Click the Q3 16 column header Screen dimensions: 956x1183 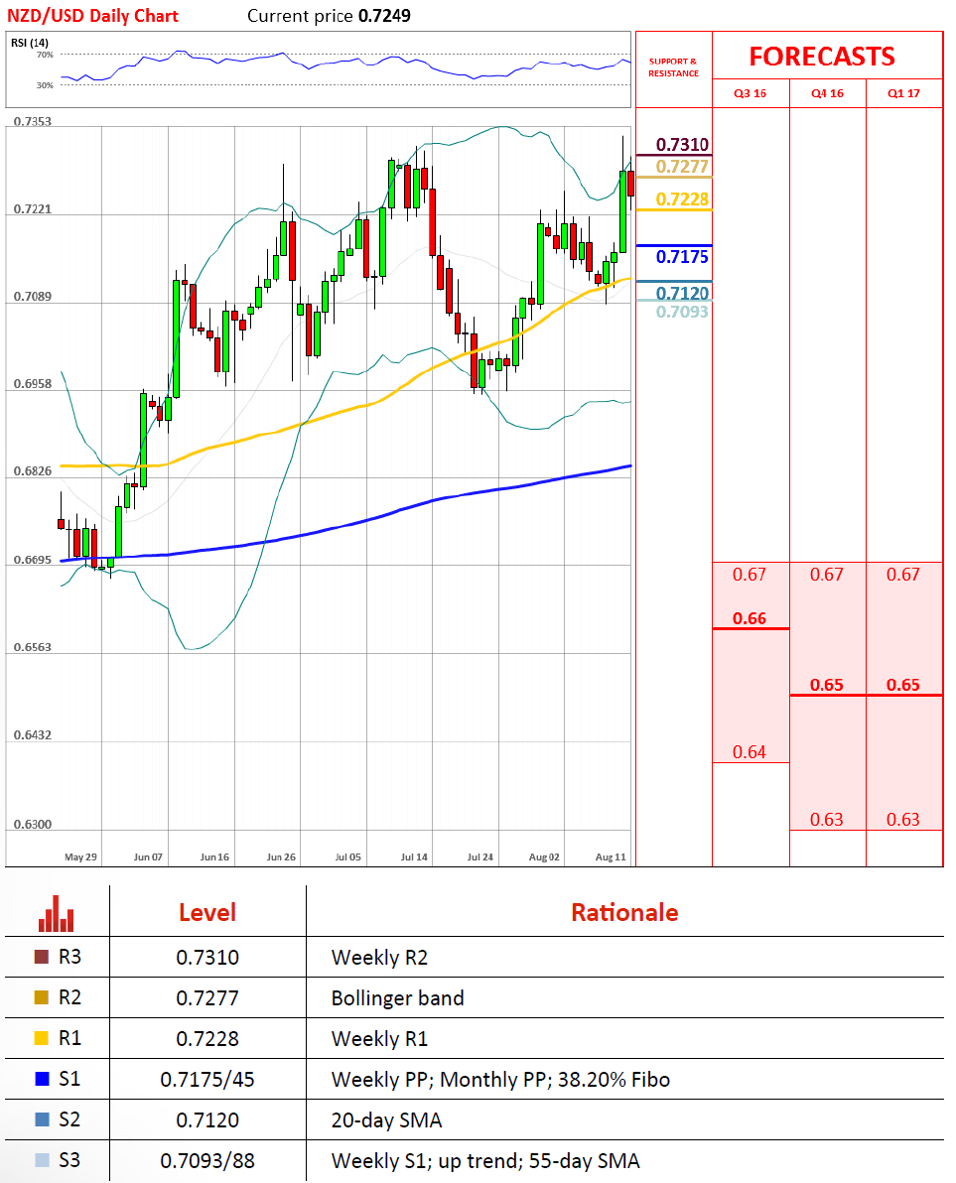click(x=751, y=93)
